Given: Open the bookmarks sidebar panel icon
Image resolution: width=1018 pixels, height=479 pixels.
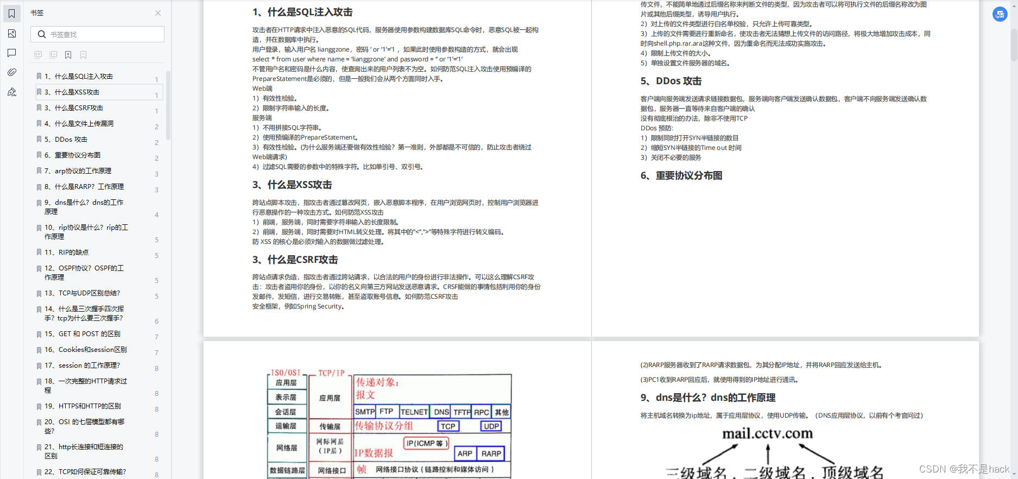Looking at the screenshot, I should coord(12,14).
